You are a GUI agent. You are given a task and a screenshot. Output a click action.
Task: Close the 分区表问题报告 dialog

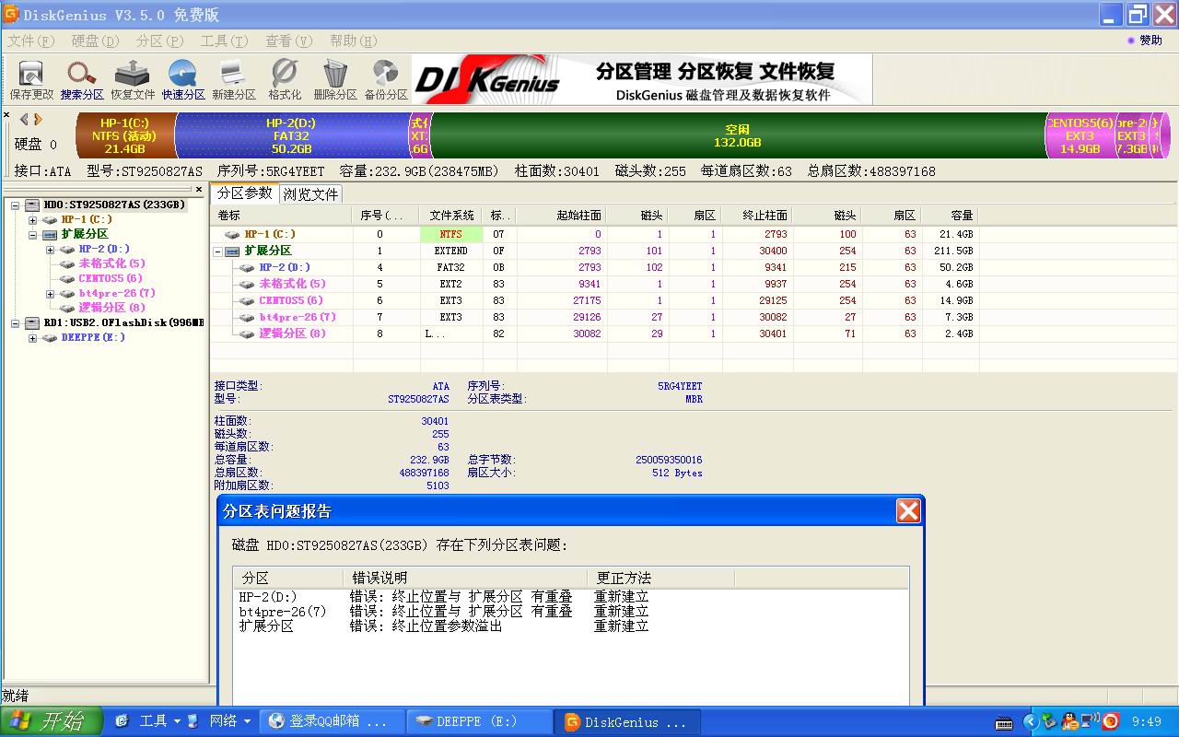(908, 511)
